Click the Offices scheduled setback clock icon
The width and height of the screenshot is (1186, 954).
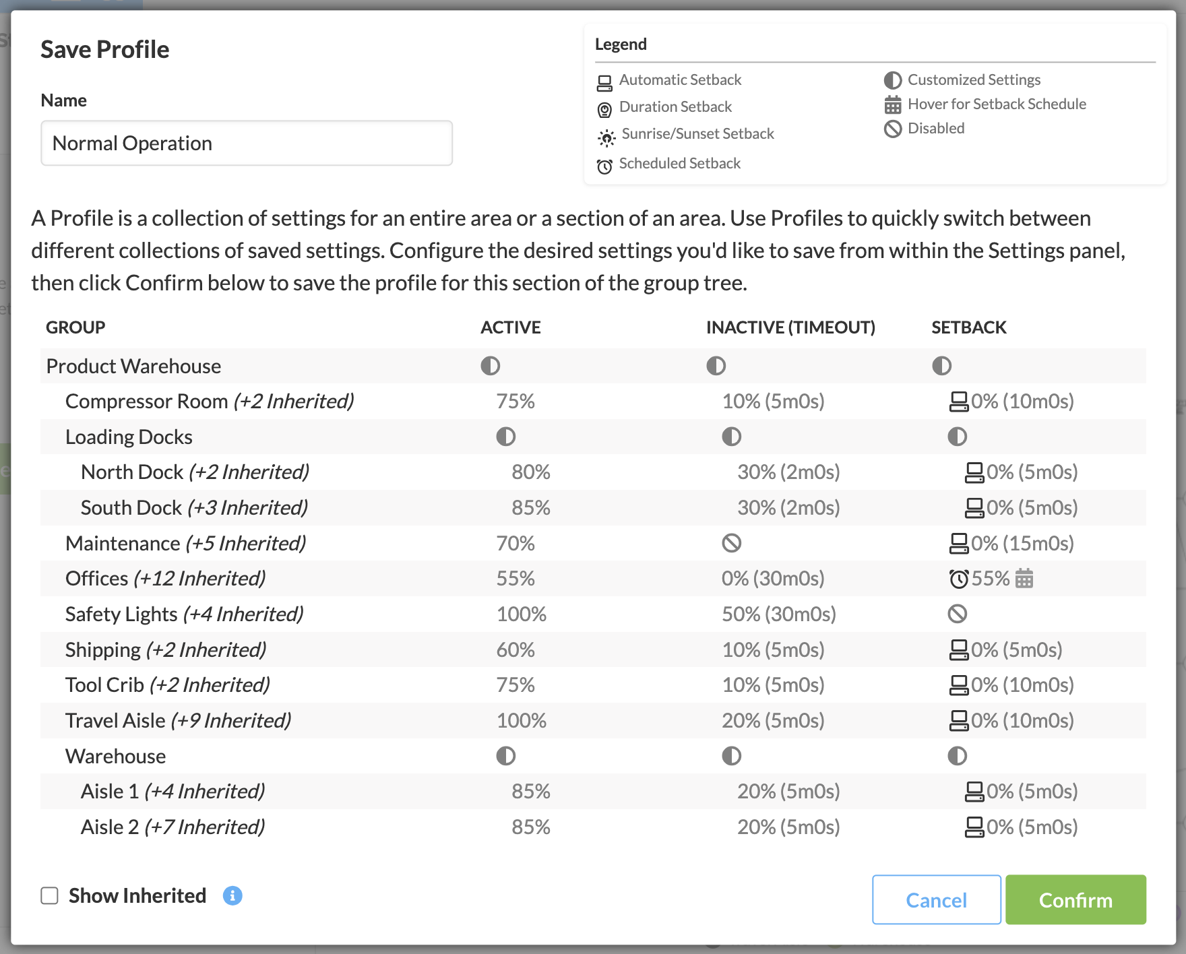[x=958, y=579]
